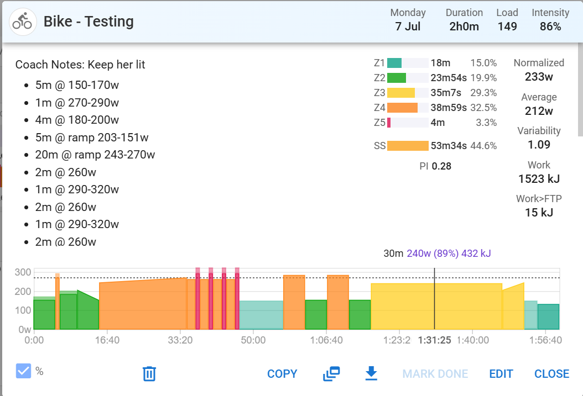Screen dimensions: 583x396
Task: Click the Normalized 233w power value
Action: [538, 77]
